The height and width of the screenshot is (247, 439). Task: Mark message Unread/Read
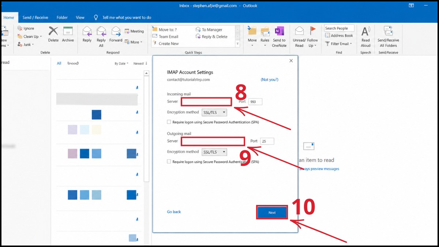[299, 37]
